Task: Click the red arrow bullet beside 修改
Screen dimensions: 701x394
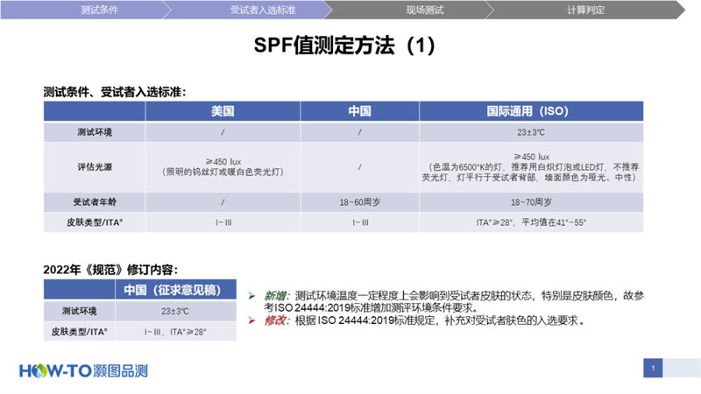Action: pyautogui.click(x=251, y=321)
